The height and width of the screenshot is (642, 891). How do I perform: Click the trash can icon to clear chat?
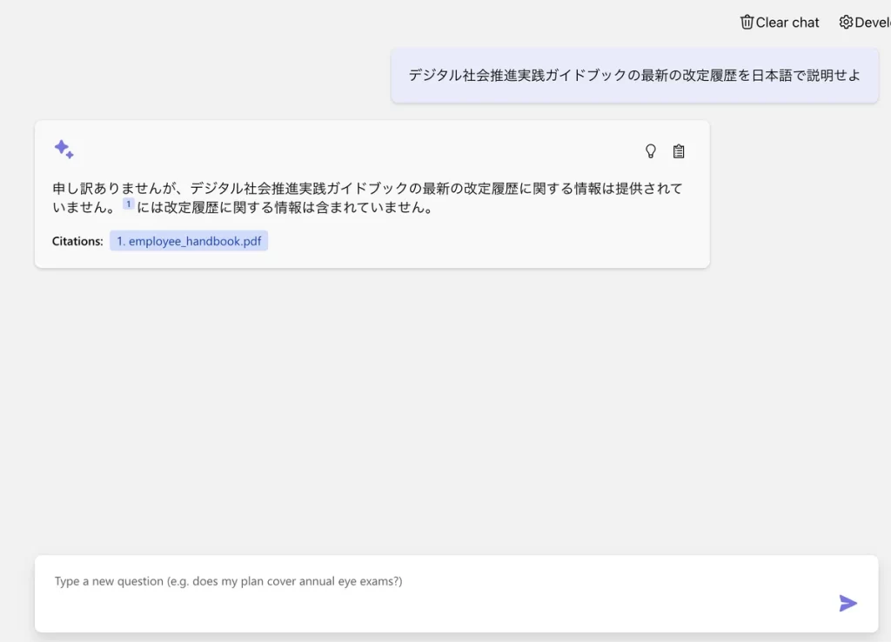[x=747, y=23]
